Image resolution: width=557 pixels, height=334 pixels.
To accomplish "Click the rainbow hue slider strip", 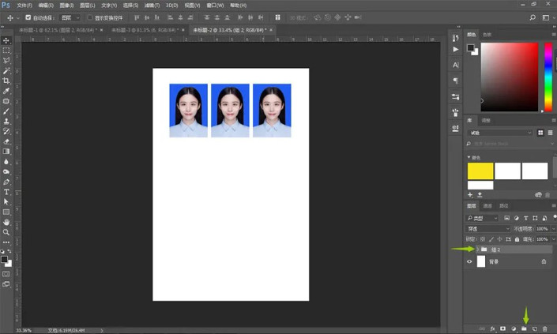I will coord(548,77).
